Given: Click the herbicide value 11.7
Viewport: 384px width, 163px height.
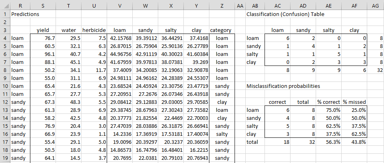Looking at the screenshot, I should pyautogui.click(x=94, y=70).
